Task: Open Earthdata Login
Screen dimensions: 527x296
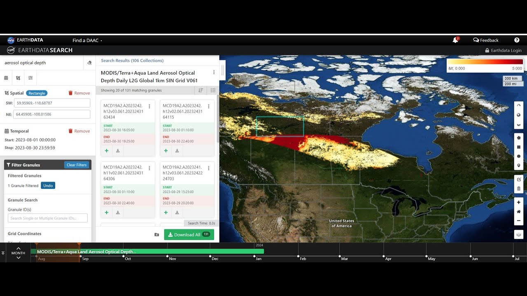Action: coord(503,51)
